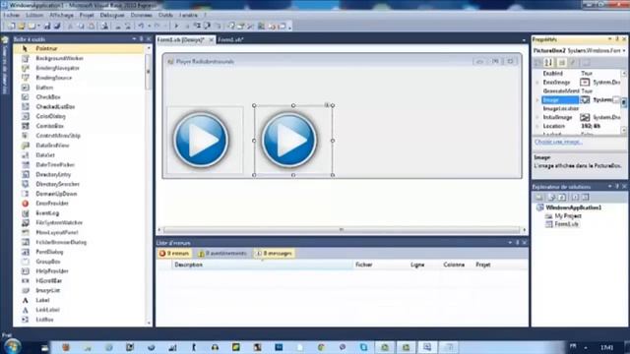This screenshot has width=630, height=354.
Task: Open the Outils menu
Action: tap(165, 15)
